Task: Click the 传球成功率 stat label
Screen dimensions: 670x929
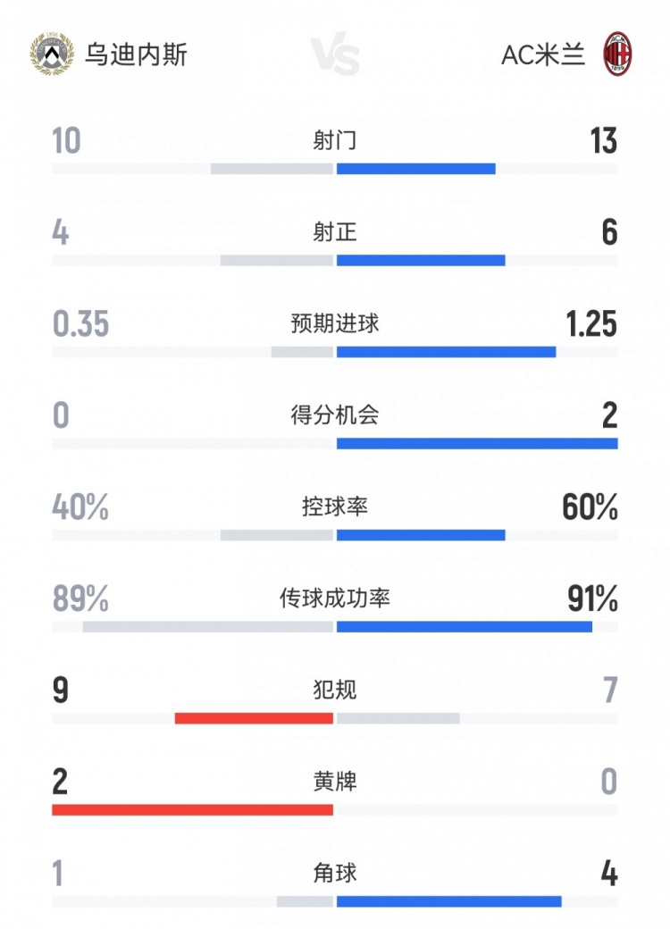Action: pos(335,598)
